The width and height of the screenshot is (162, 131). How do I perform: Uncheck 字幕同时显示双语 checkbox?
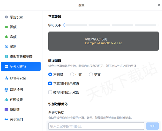pos(50,83)
